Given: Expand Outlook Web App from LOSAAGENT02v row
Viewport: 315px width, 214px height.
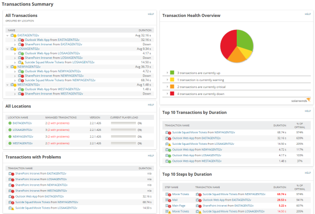Looking at the screenshot, I should pyautogui.click(x=15, y=53).
